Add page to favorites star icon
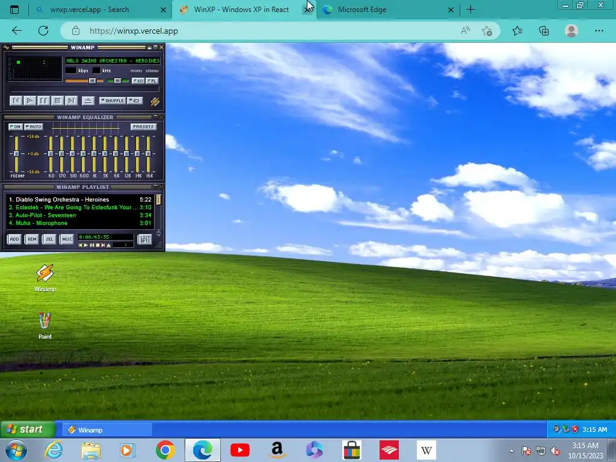This screenshot has height=462, width=616. pos(487,31)
